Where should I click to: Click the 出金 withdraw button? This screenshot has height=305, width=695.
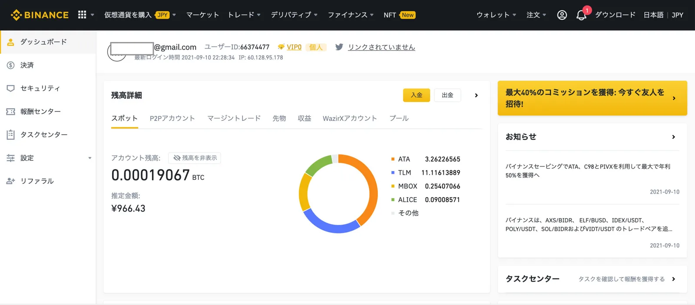pos(447,95)
